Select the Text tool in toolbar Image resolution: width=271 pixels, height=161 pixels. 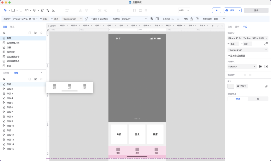21,10
